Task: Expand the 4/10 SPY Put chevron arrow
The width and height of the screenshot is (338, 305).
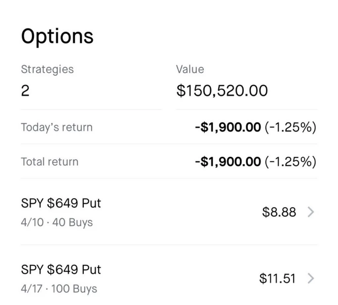Action: click(310, 212)
